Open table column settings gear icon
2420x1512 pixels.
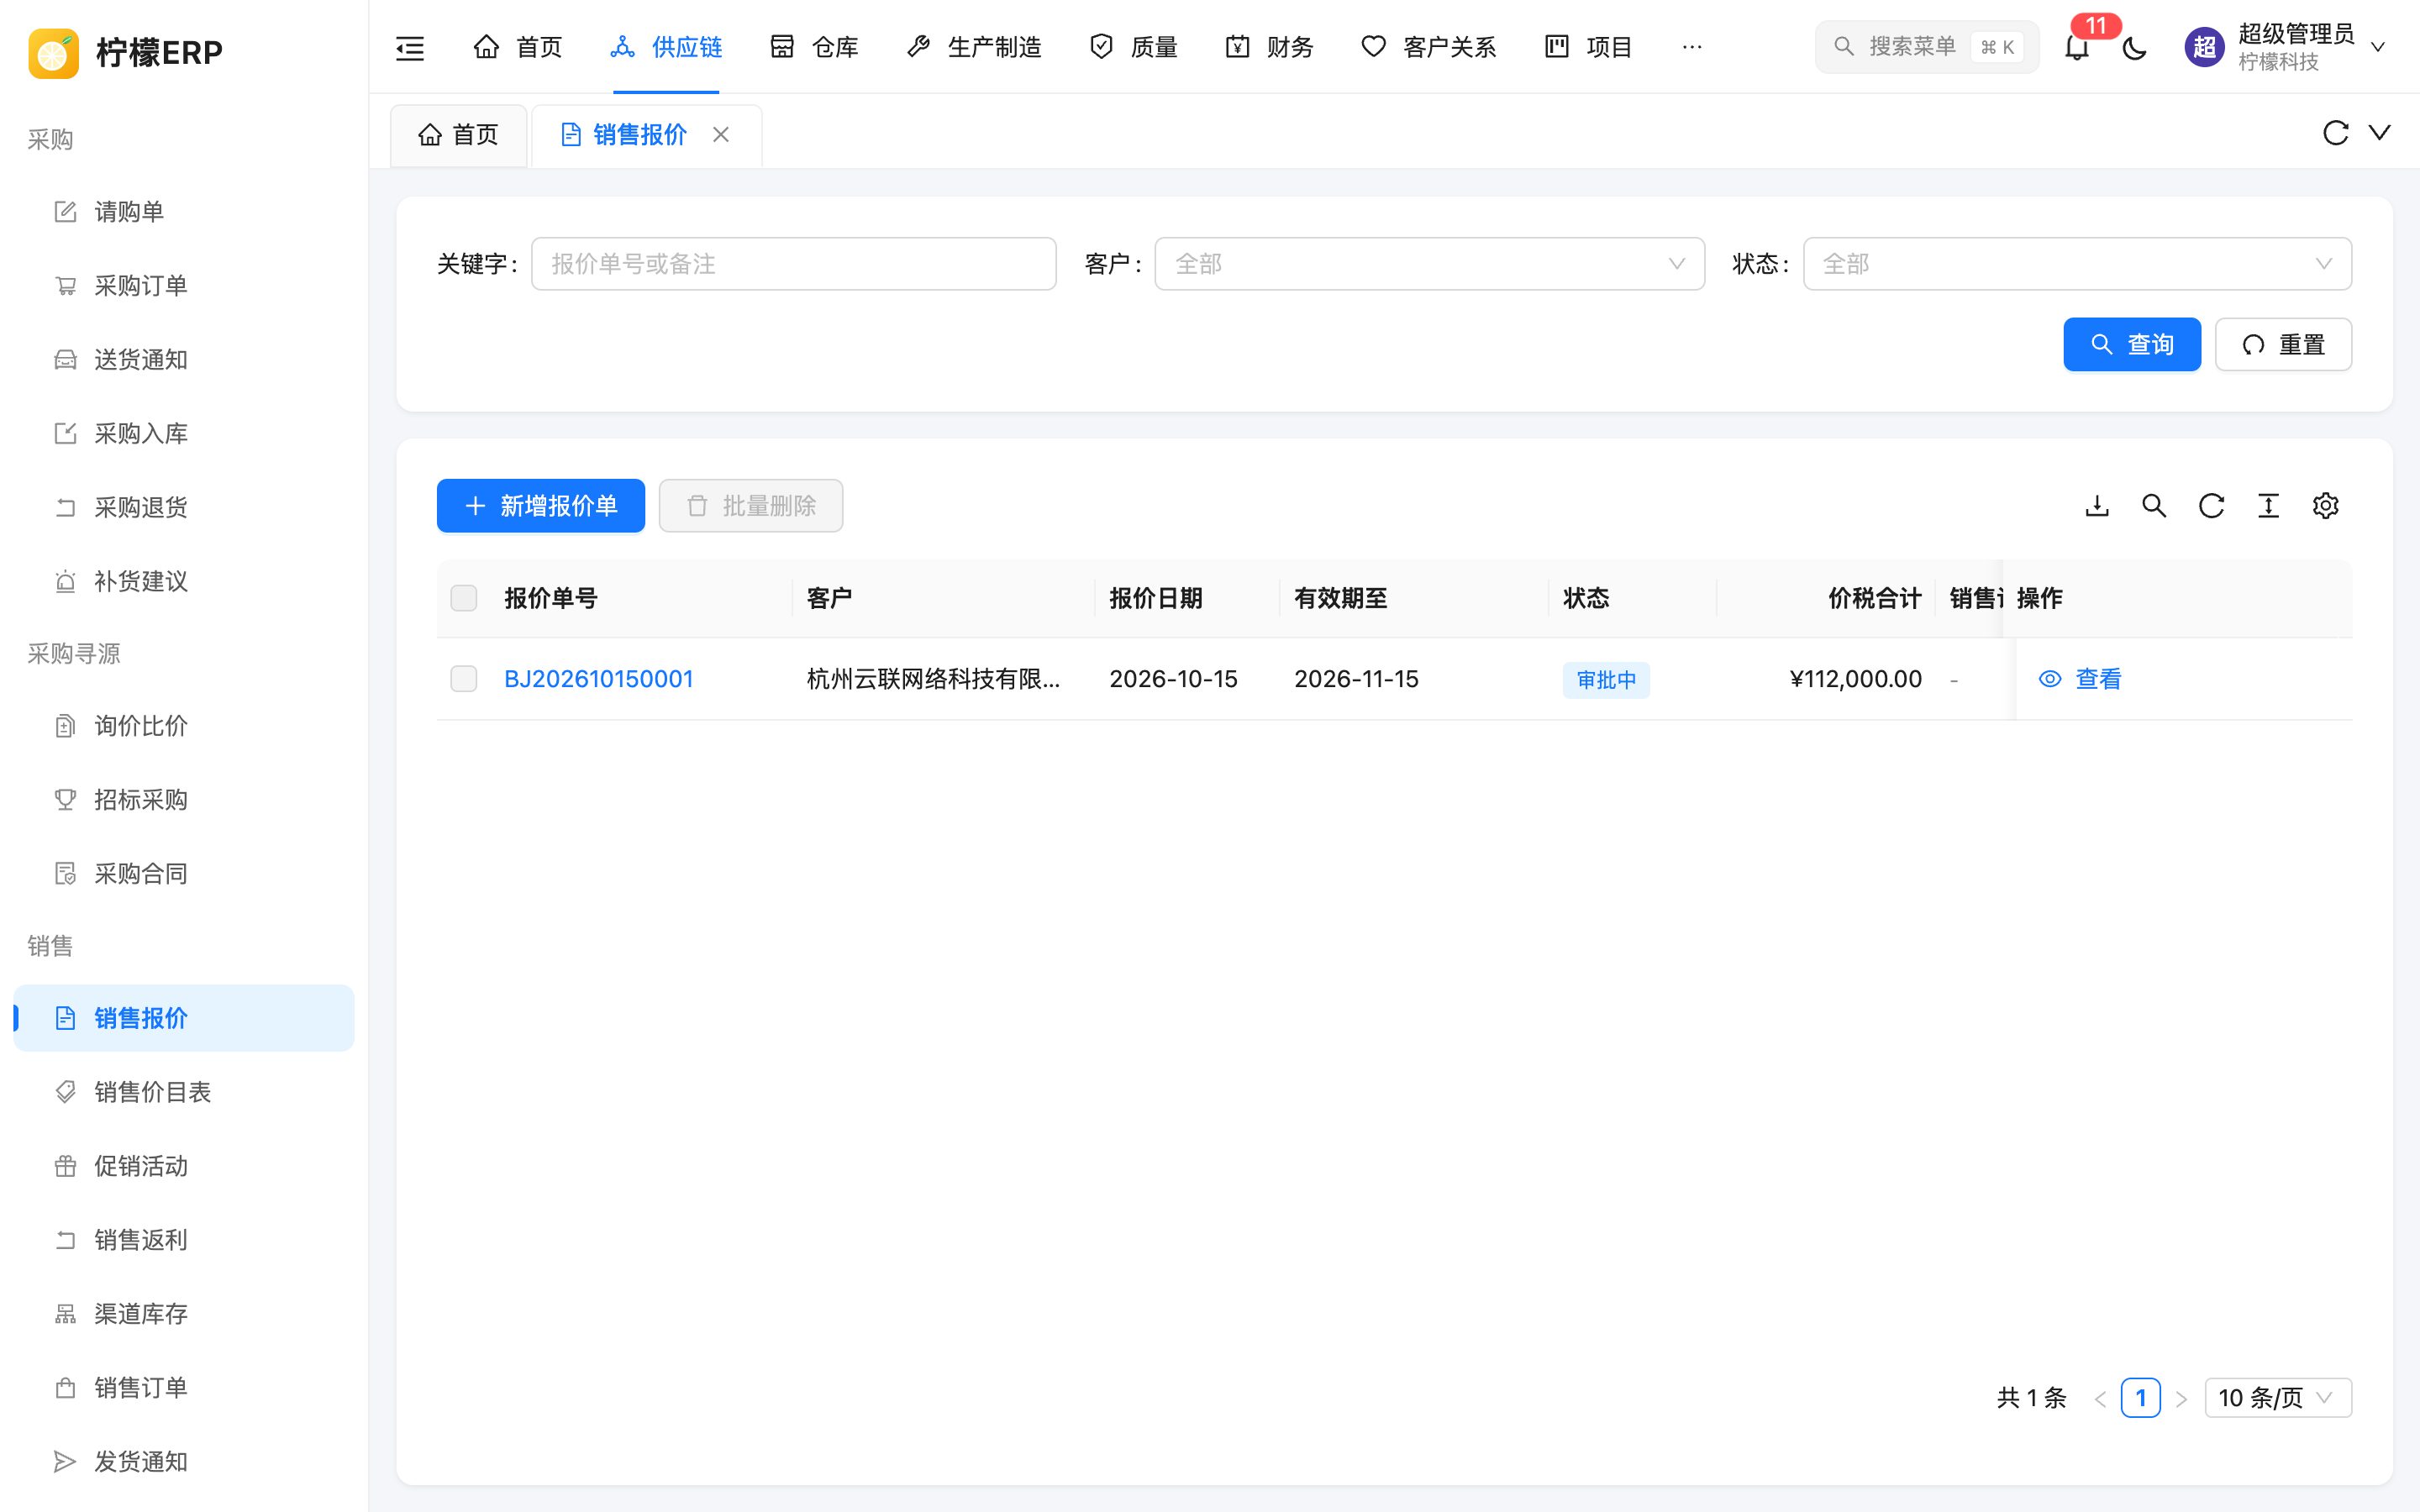click(x=2325, y=506)
